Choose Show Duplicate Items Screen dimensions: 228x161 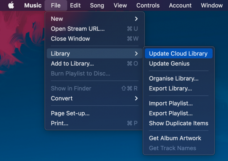pyautogui.click(x=179, y=123)
